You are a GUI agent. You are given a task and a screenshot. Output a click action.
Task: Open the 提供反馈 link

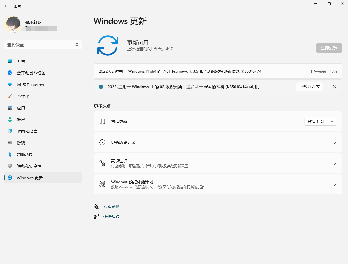[x=112, y=216]
